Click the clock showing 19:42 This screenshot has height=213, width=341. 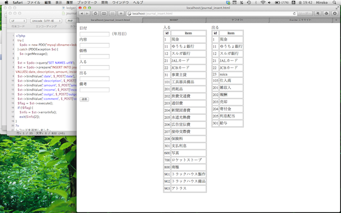305,3
